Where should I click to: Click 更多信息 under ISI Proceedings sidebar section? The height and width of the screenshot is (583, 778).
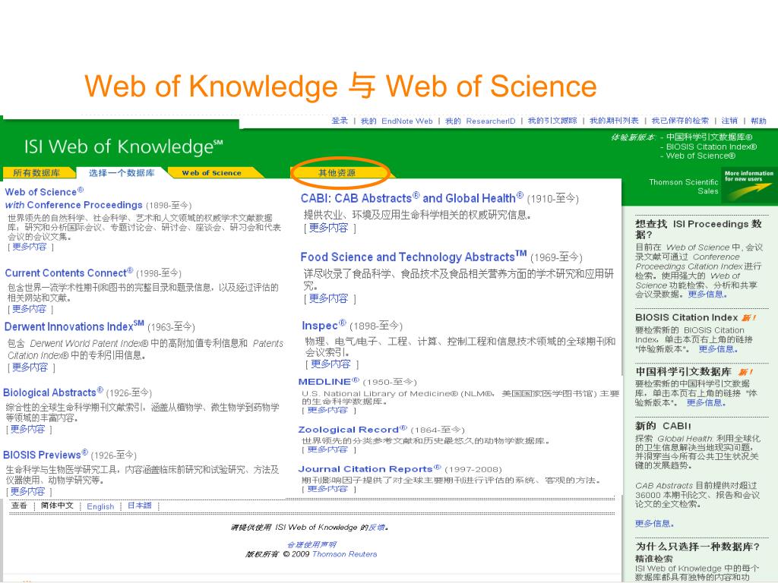pyautogui.click(x=706, y=295)
